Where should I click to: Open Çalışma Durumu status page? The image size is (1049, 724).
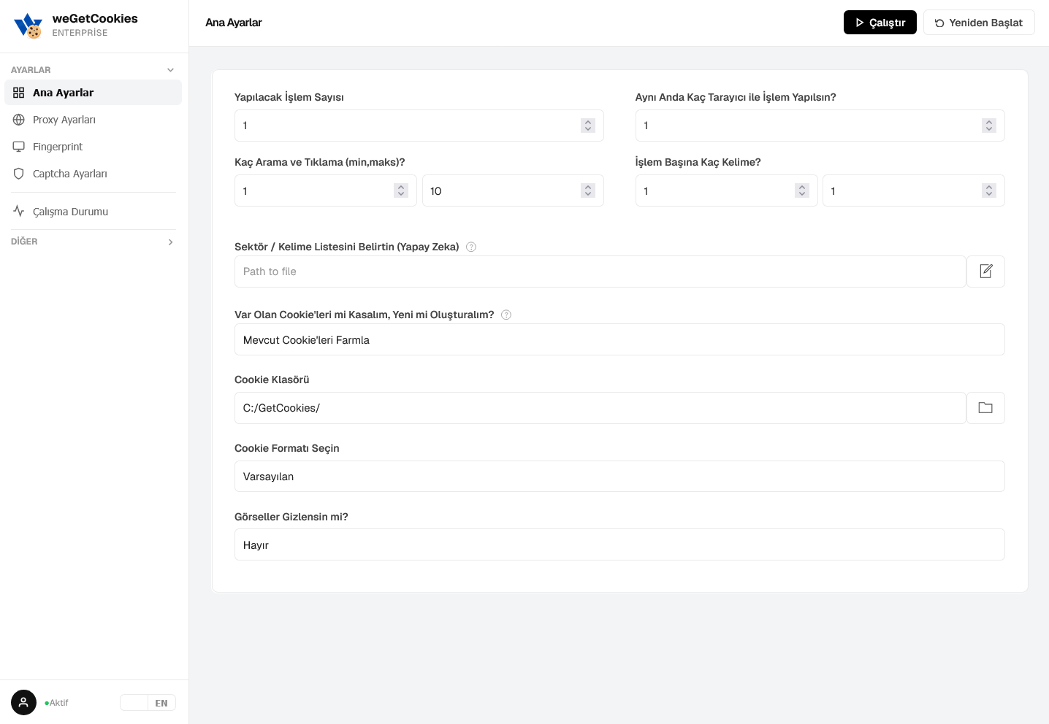pos(93,212)
